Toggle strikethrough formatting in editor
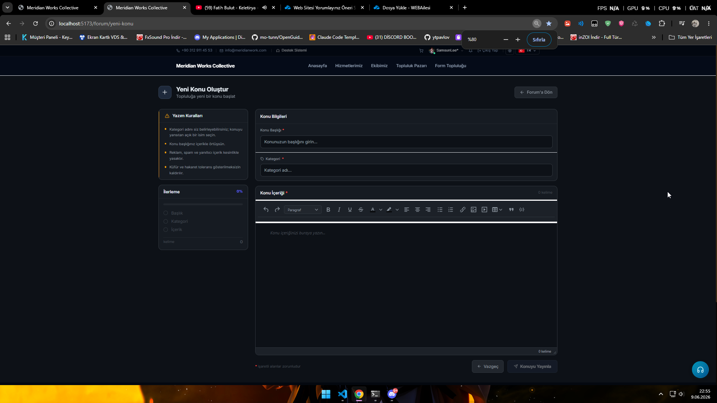 click(x=361, y=210)
